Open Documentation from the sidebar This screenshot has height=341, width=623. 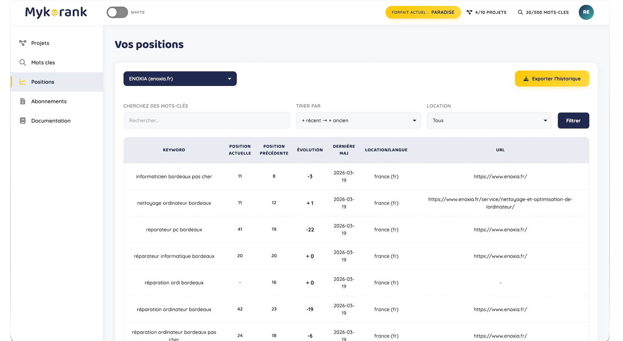[x=51, y=121]
